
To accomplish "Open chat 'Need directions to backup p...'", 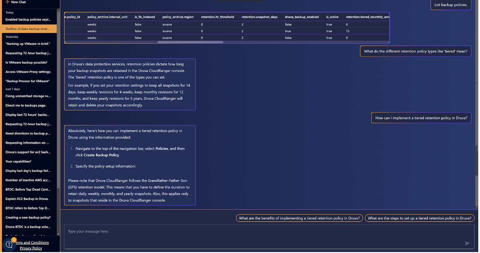I will click(28, 133).
